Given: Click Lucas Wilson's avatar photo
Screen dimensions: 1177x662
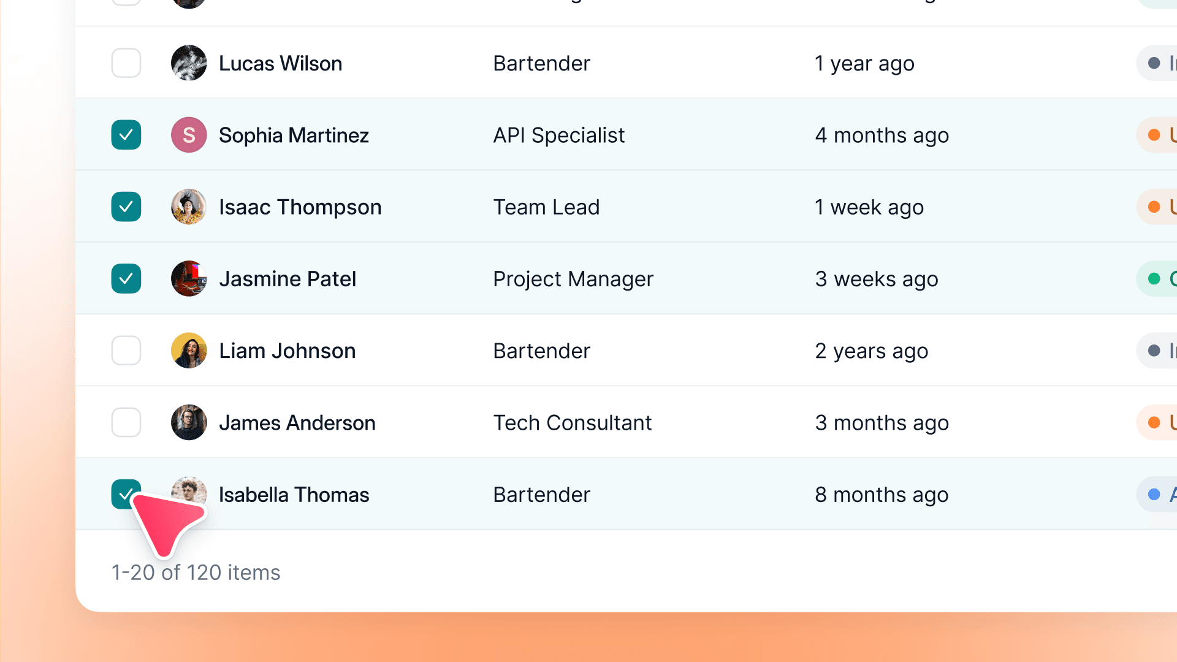Looking at the screenshot, I should 189,63.
